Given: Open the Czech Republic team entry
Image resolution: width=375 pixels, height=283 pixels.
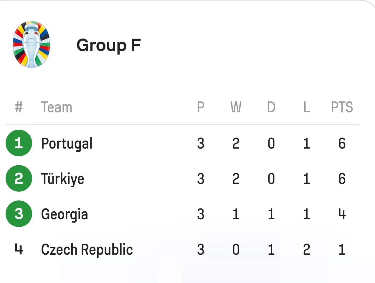Looking at the screenshot, I should pyautogui.click(x=87, y=250).
